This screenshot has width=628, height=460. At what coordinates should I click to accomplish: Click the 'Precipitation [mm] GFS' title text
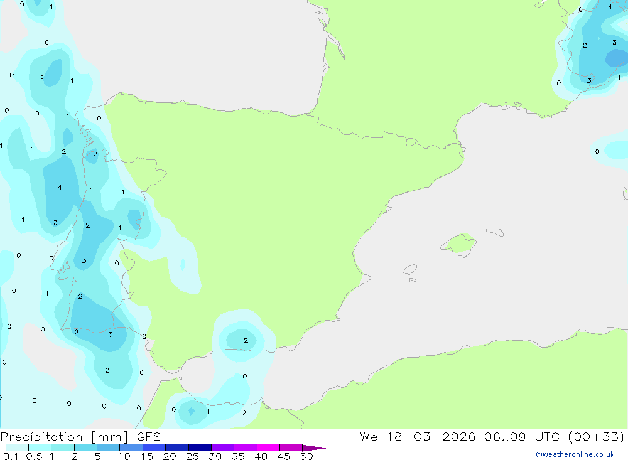(x=80, y=437)
